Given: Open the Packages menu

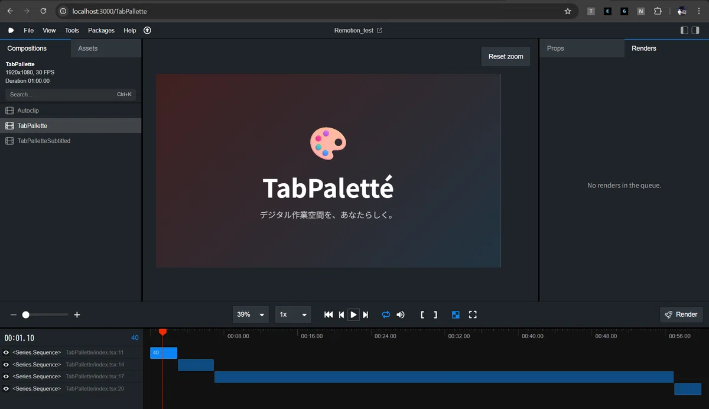Looking at the screenshot, I should point(101,30).
